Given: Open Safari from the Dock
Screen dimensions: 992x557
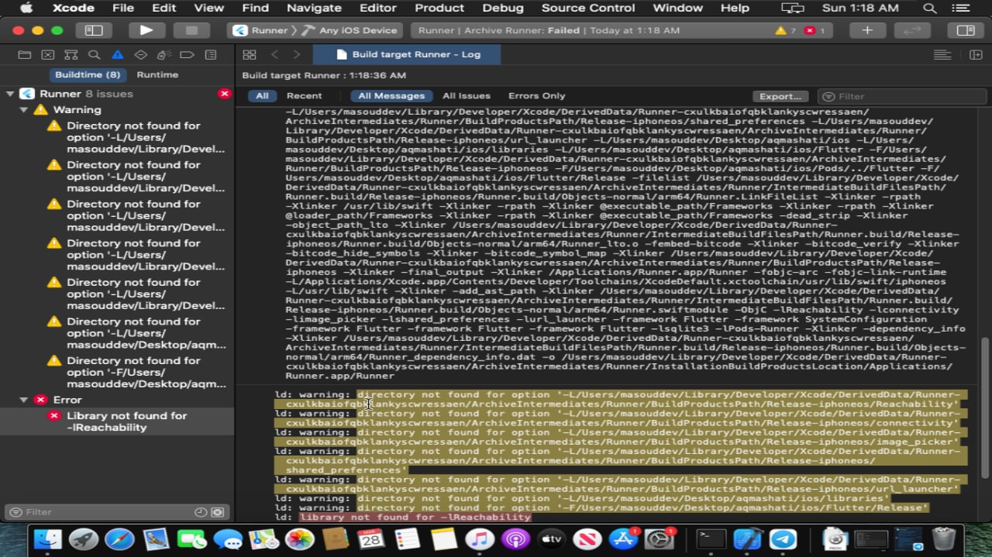Looking at the screenshot, I should [119, 539].
